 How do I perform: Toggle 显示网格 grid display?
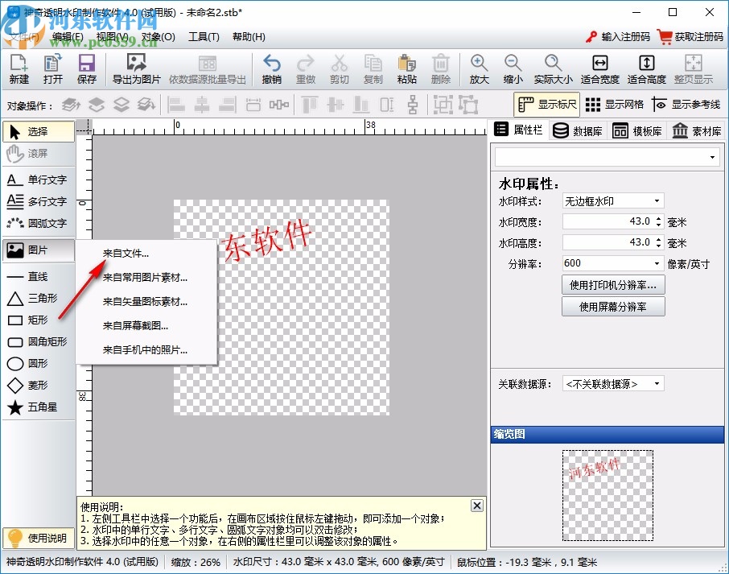click(614, 104)
